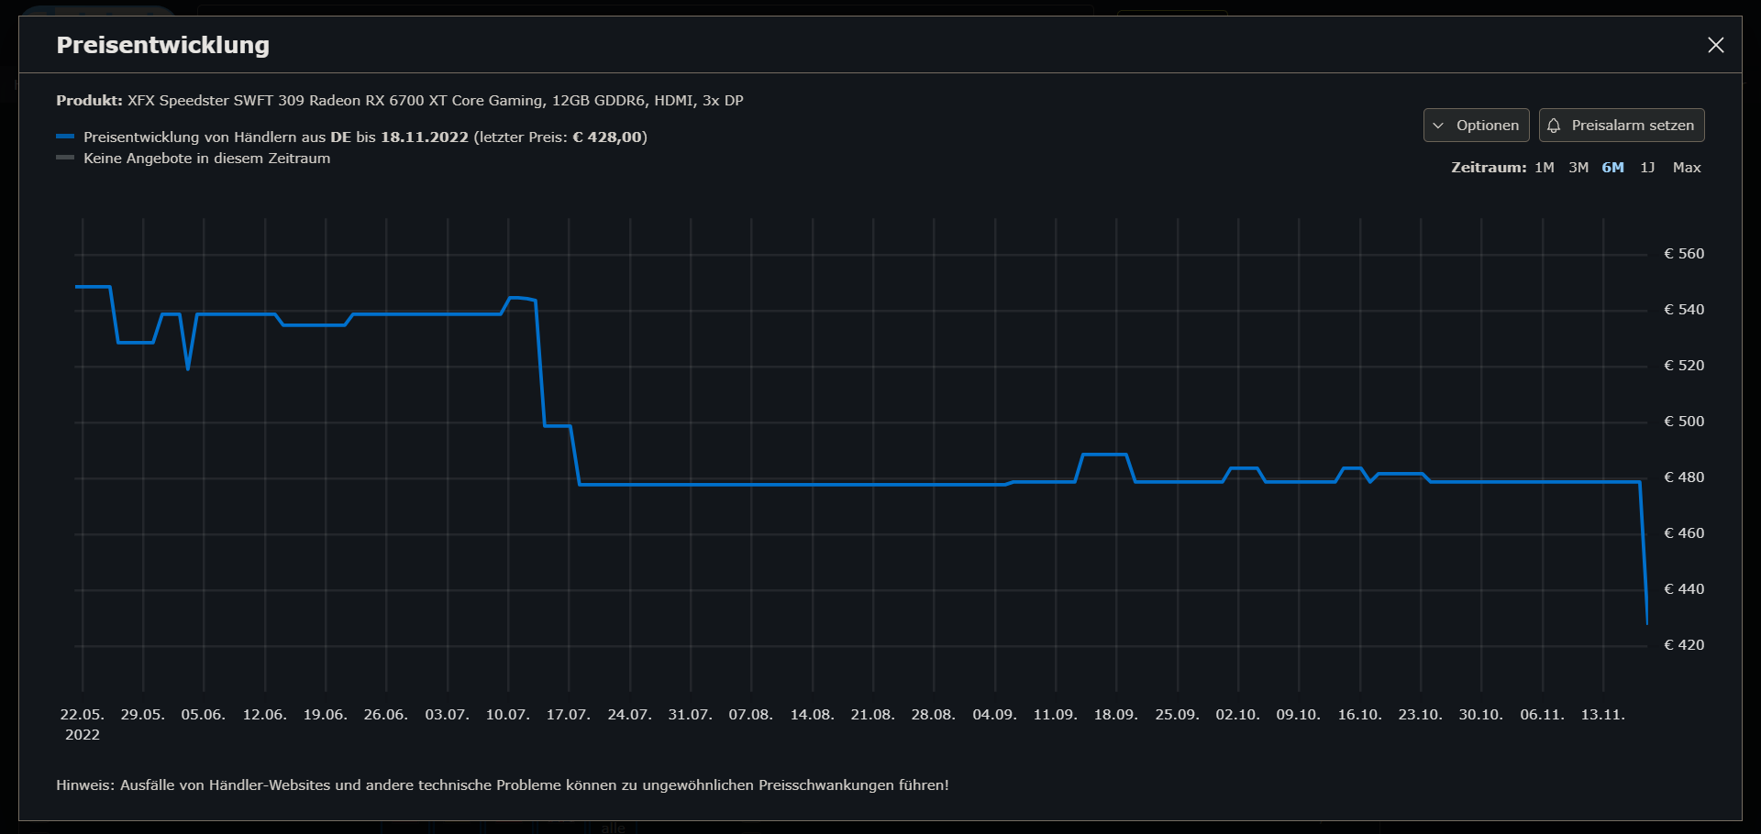The width and height of the screenshot is (1761, 834).
Task: Click the 18.09. date label
Action: tap(1116, 715)
